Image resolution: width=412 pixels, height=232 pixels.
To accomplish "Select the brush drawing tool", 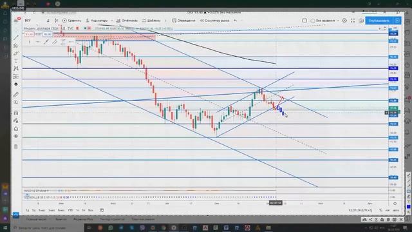I will (16, 53).
